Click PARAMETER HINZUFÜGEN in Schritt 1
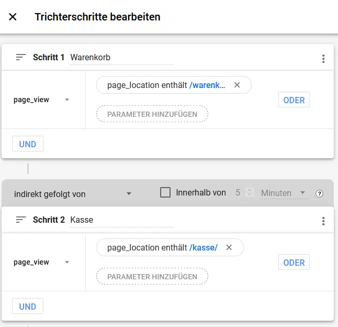 [152, 114]
